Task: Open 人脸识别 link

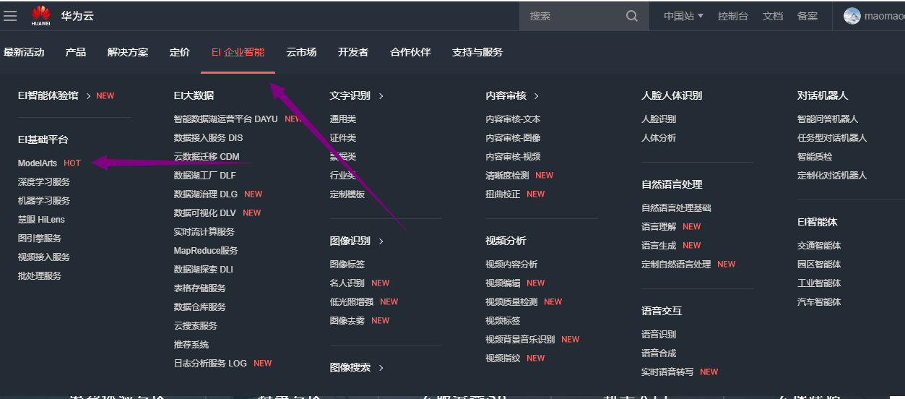Action: (x=659, y=119)
